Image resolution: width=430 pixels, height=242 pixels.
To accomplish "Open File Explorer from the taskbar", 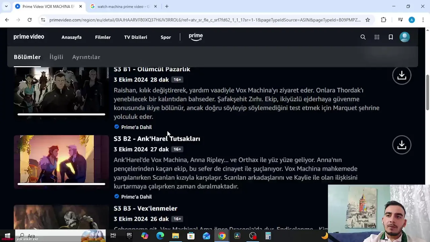I will coord(176,236).
